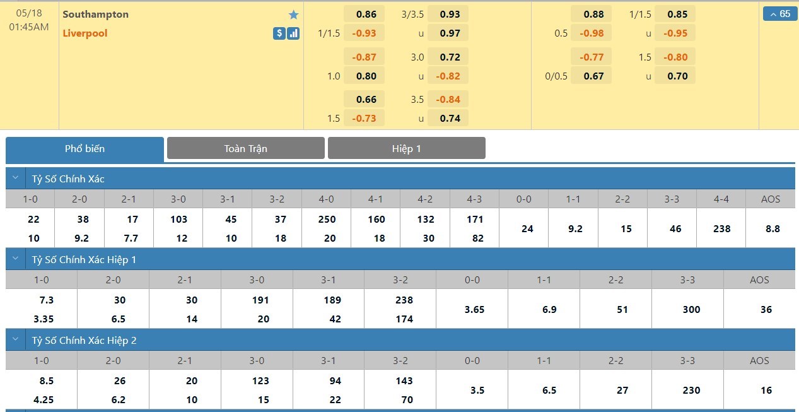Select the 0.86 handicap odds for Southampton
The height and width of the screenshot is (412, 799).
point(366,15)
